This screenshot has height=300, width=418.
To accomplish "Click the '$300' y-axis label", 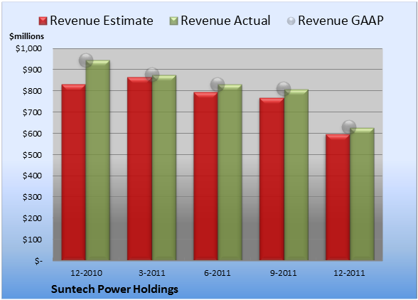I will [x=32, y=197].
